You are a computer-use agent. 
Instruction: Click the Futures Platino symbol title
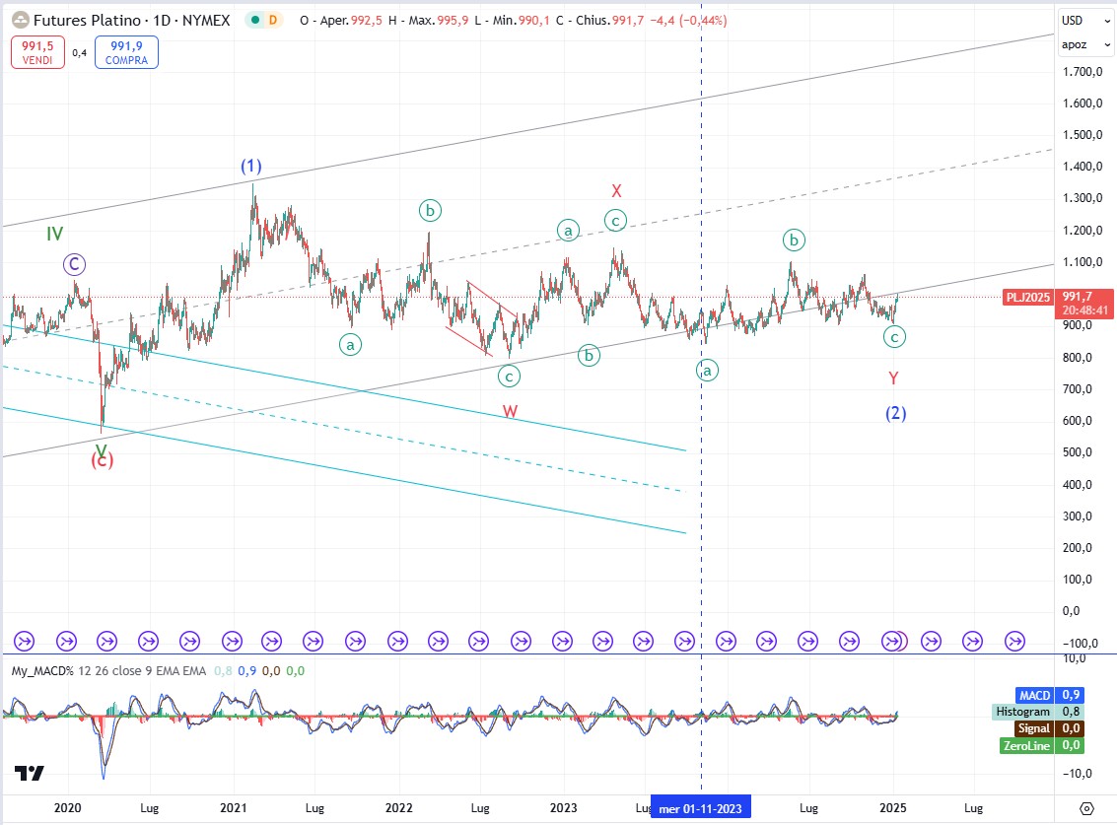point(132,20)
